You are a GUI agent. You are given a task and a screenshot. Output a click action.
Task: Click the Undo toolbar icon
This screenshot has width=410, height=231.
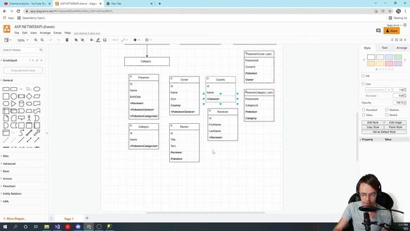pos(51,40)
